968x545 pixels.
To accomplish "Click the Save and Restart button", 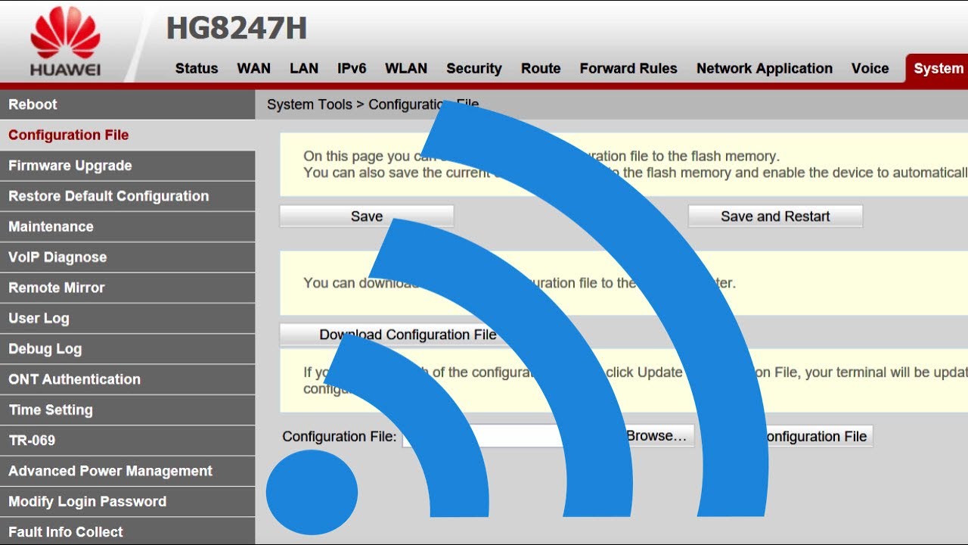I will click(775, 216).
